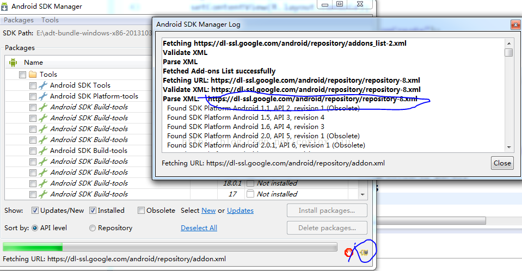Click the SDK Path text field

coord(94,33)
